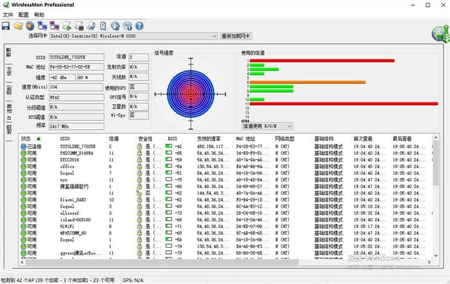Open the 帮助 menu
The height and width of the screenshot is (284, 450).
click(x=39, y=14)
